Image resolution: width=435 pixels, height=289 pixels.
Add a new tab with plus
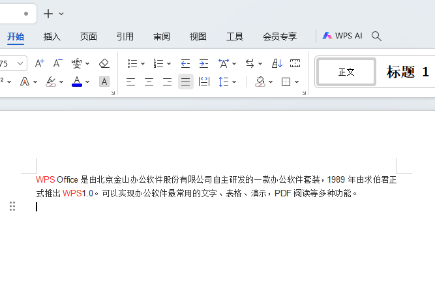tap(48, 14)
